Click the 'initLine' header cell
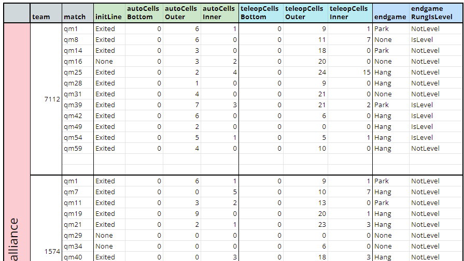Image resolution: width=464 pixels, height=261 pixels. pyautogui.click(x=109, y=13)
